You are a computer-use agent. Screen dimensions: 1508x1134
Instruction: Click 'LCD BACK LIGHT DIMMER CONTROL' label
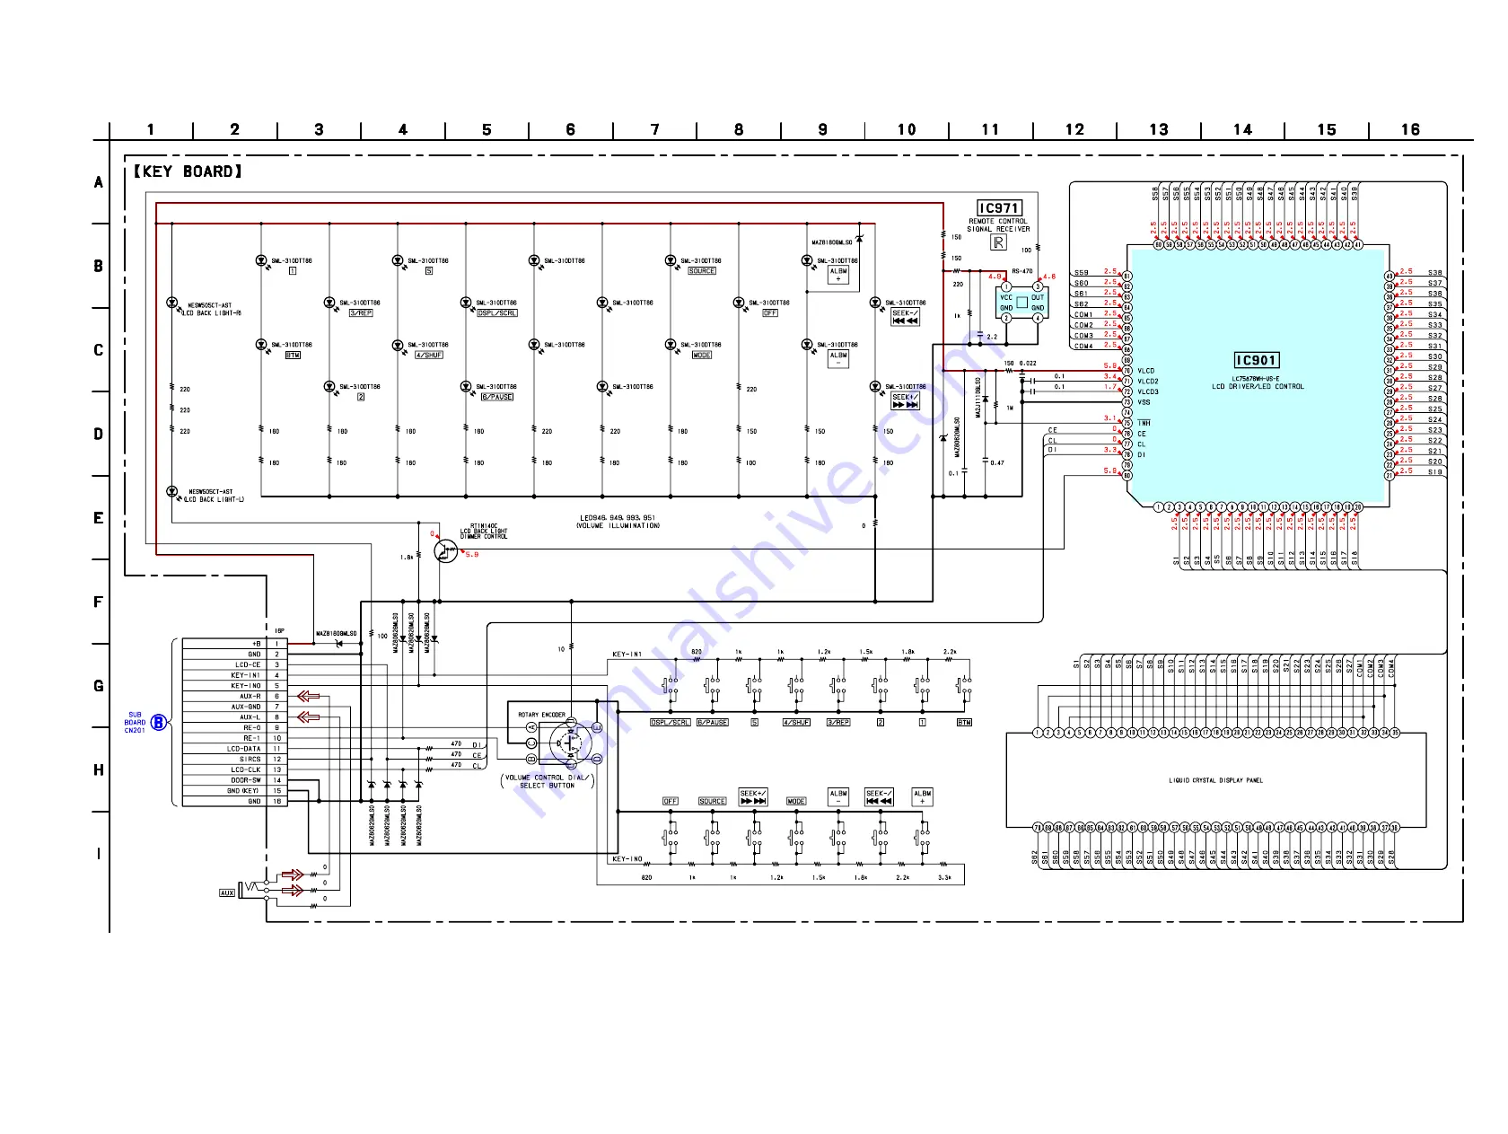point(484,532)
